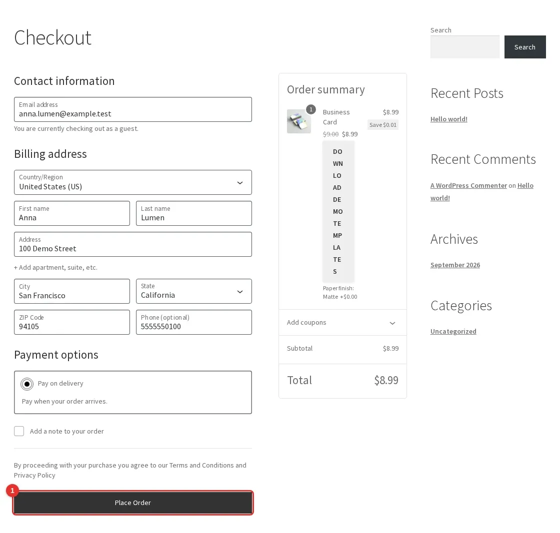Expand the Add coupons section
560x533 pixels.
[x=342, y=323]
